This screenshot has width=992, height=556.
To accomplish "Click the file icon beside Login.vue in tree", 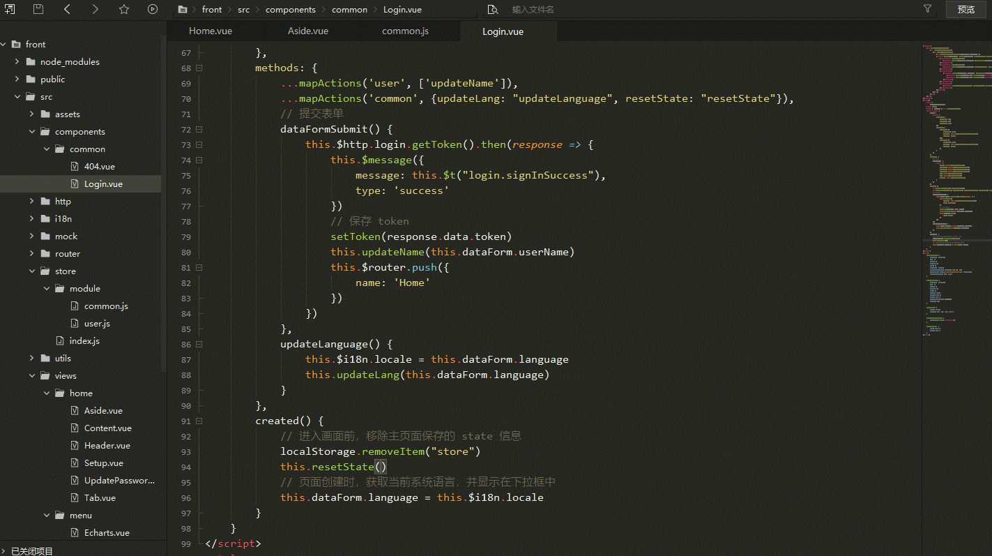I will (75, 183).
